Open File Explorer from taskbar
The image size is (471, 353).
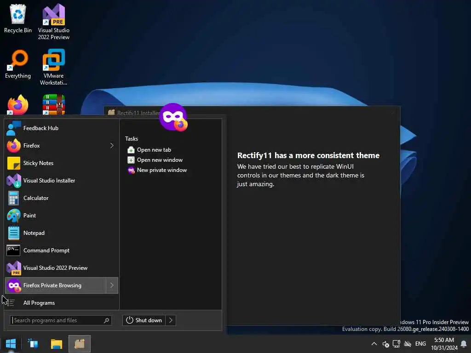coord(57,344)
